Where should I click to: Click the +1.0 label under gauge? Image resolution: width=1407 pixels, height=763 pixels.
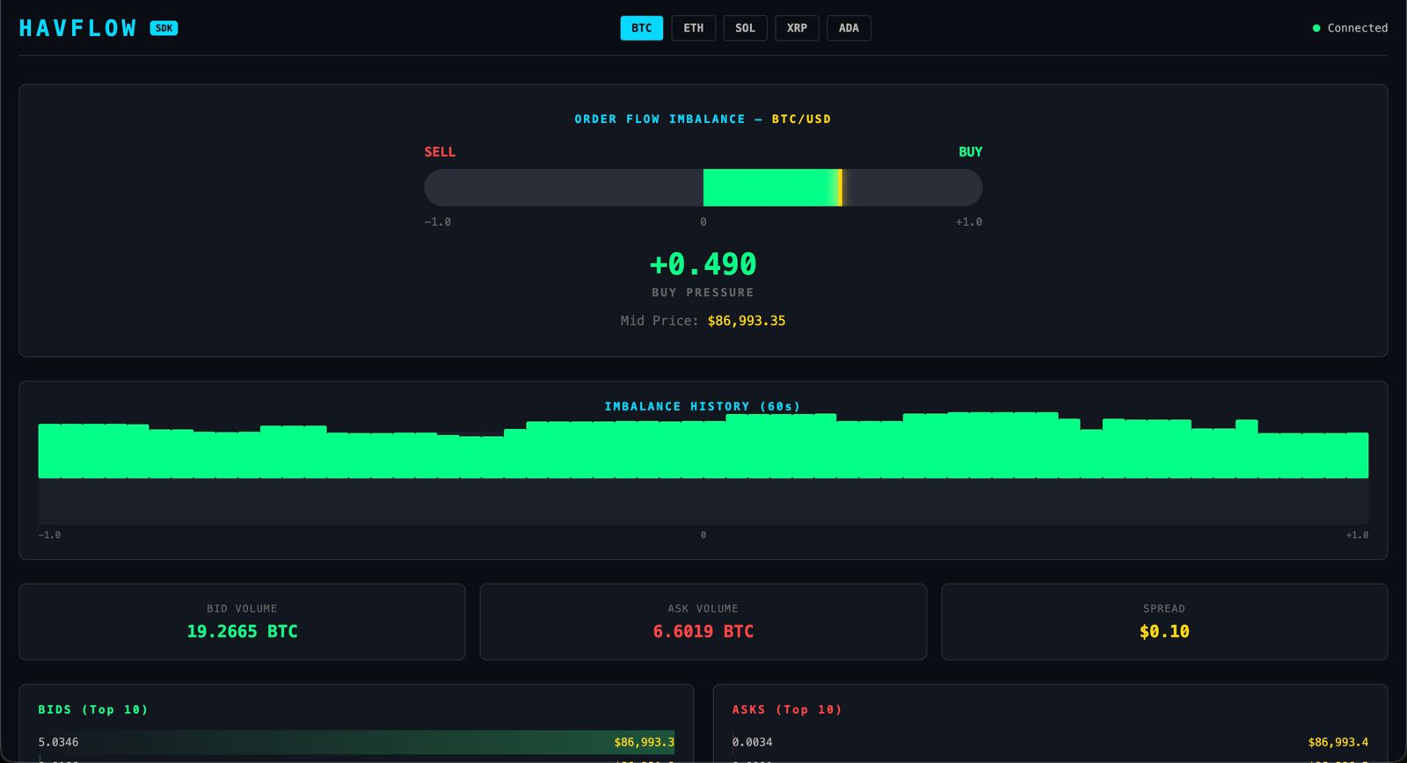(969, 222)
